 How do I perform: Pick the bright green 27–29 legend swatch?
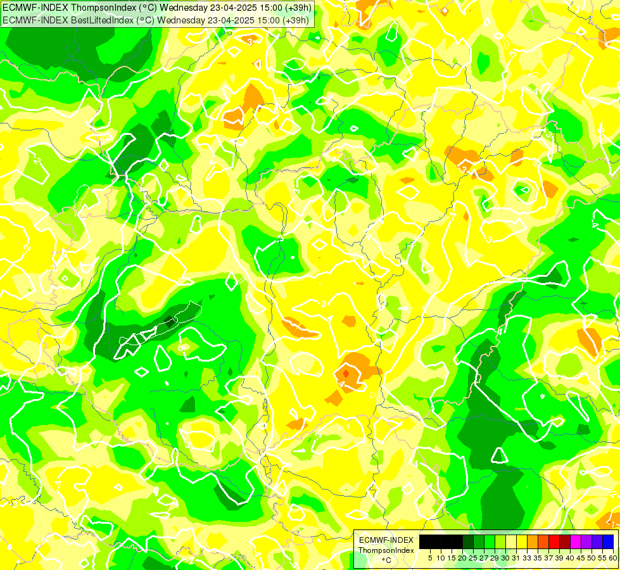coord(490,542)
